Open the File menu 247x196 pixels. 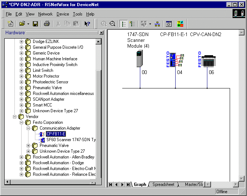[9, 14]
